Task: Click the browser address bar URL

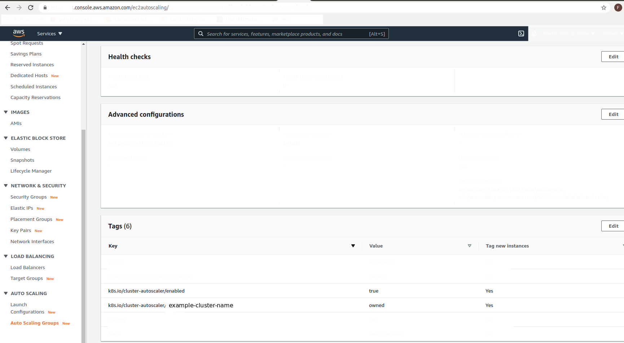Action: pos(121,8)
